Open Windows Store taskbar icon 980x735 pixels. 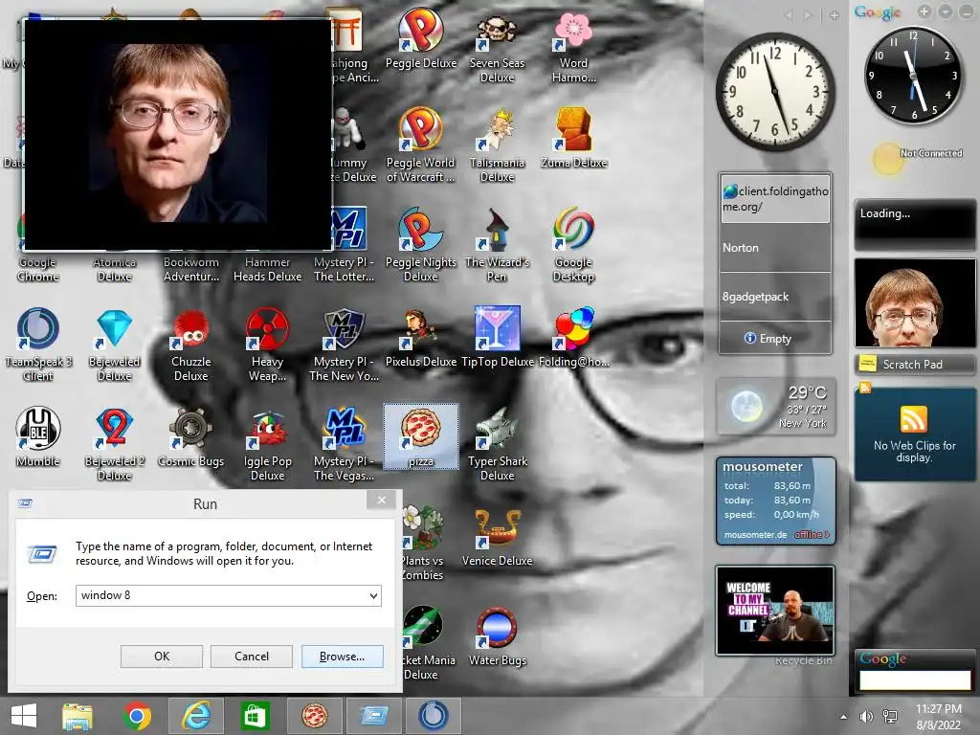(x=255, y=716)
